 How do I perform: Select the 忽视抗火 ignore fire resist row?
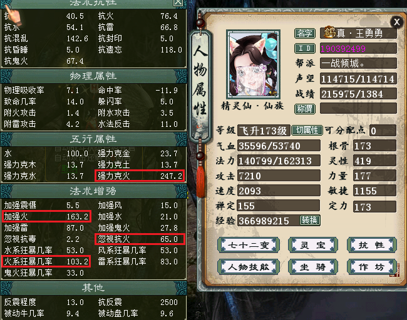[x=140, y=239]
